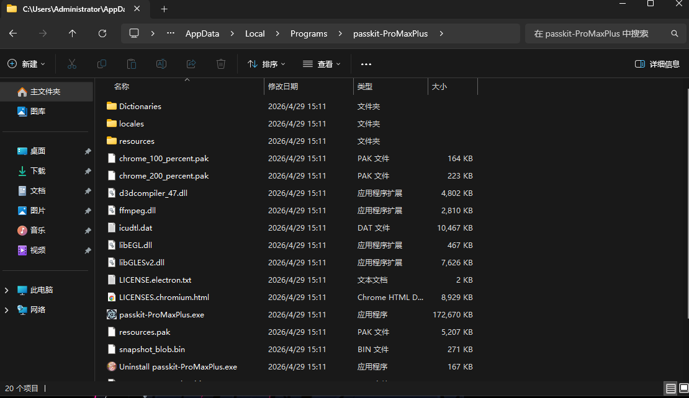Expand chevron after Programs breadcrumb
The image size is (689, 398).
tap(340, 33)
